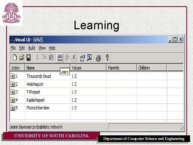Click the '1 2' values cell for RadioReport

[88, 100]
